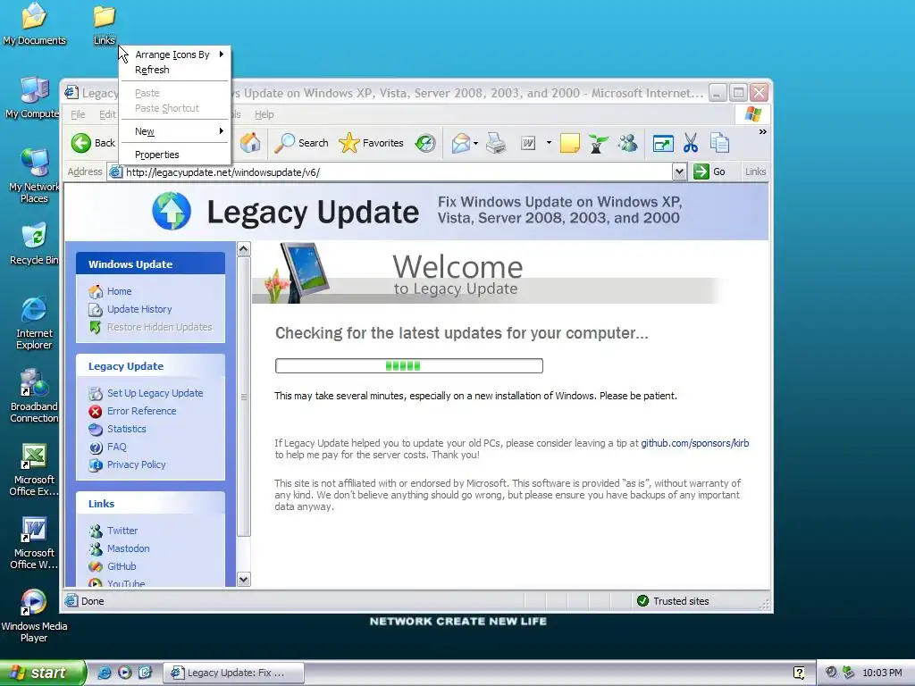The width and height of the screenshot is (915, 686).
Task: Click the update check progress bar
Action: [409, 365]
